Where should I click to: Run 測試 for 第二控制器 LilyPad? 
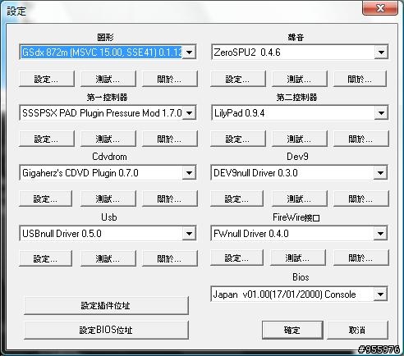(300, 139)
